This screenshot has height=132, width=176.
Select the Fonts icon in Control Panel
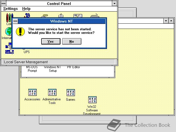[27, 15]
